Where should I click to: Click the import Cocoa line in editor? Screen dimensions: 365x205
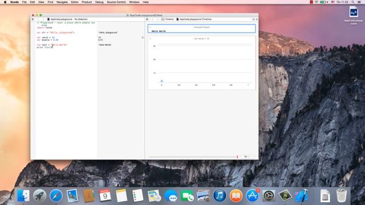pos(44,28)
